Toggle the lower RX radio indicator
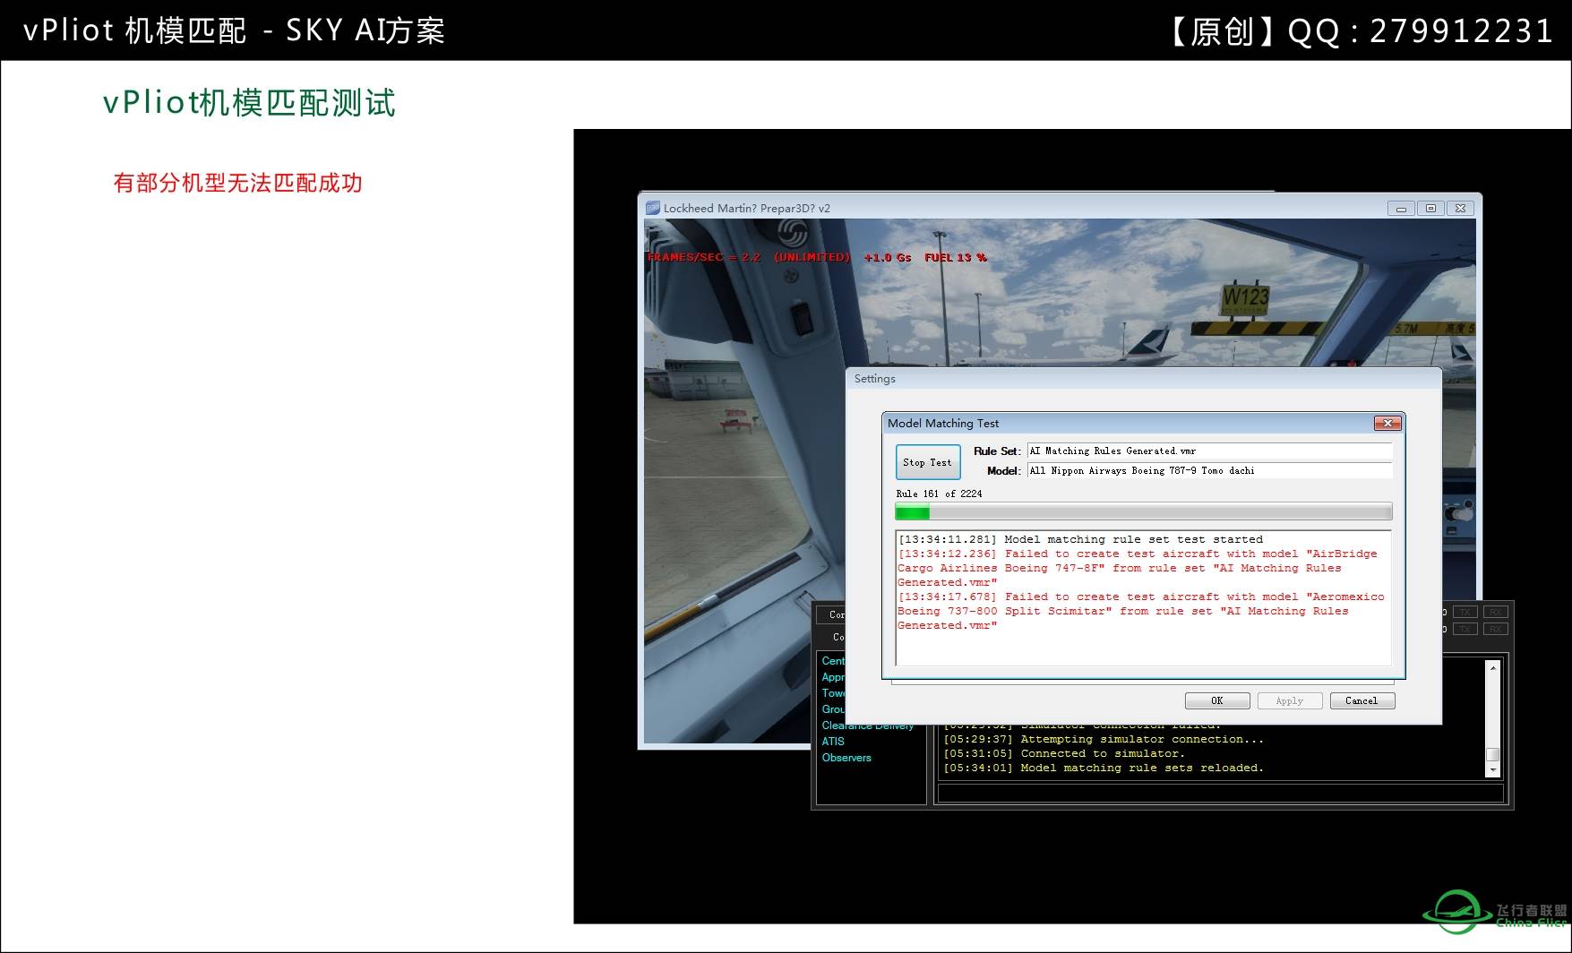The image size is (1572, 953). (1496, 629)
